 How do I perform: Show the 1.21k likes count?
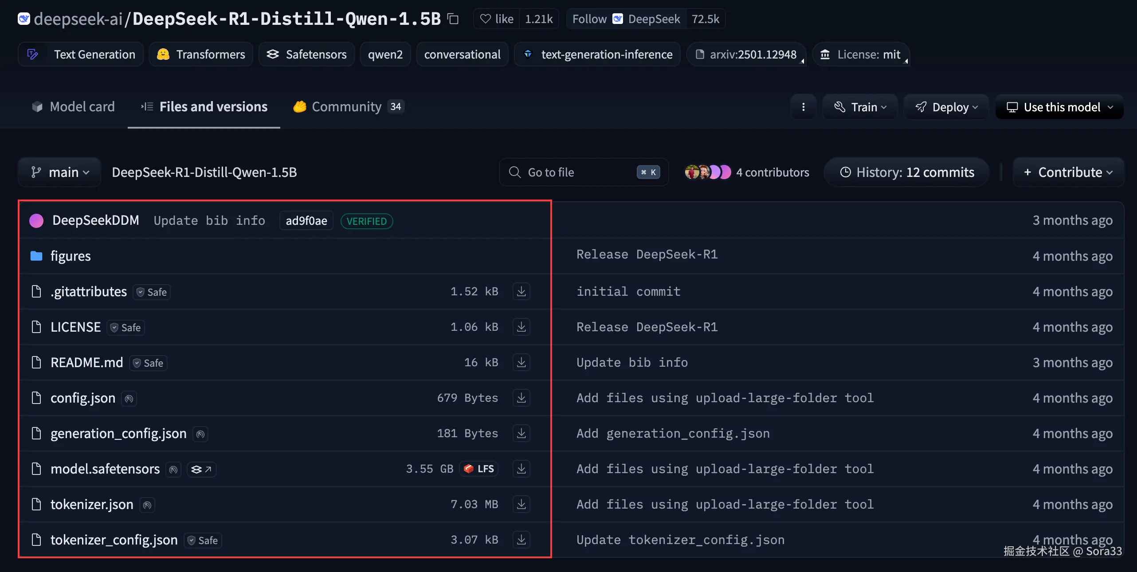point(539,19)
